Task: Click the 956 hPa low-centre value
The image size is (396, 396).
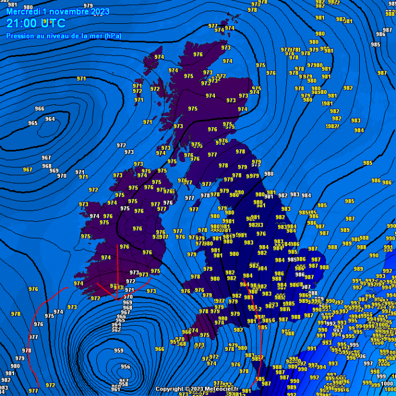Action: (x=126, y=366)
